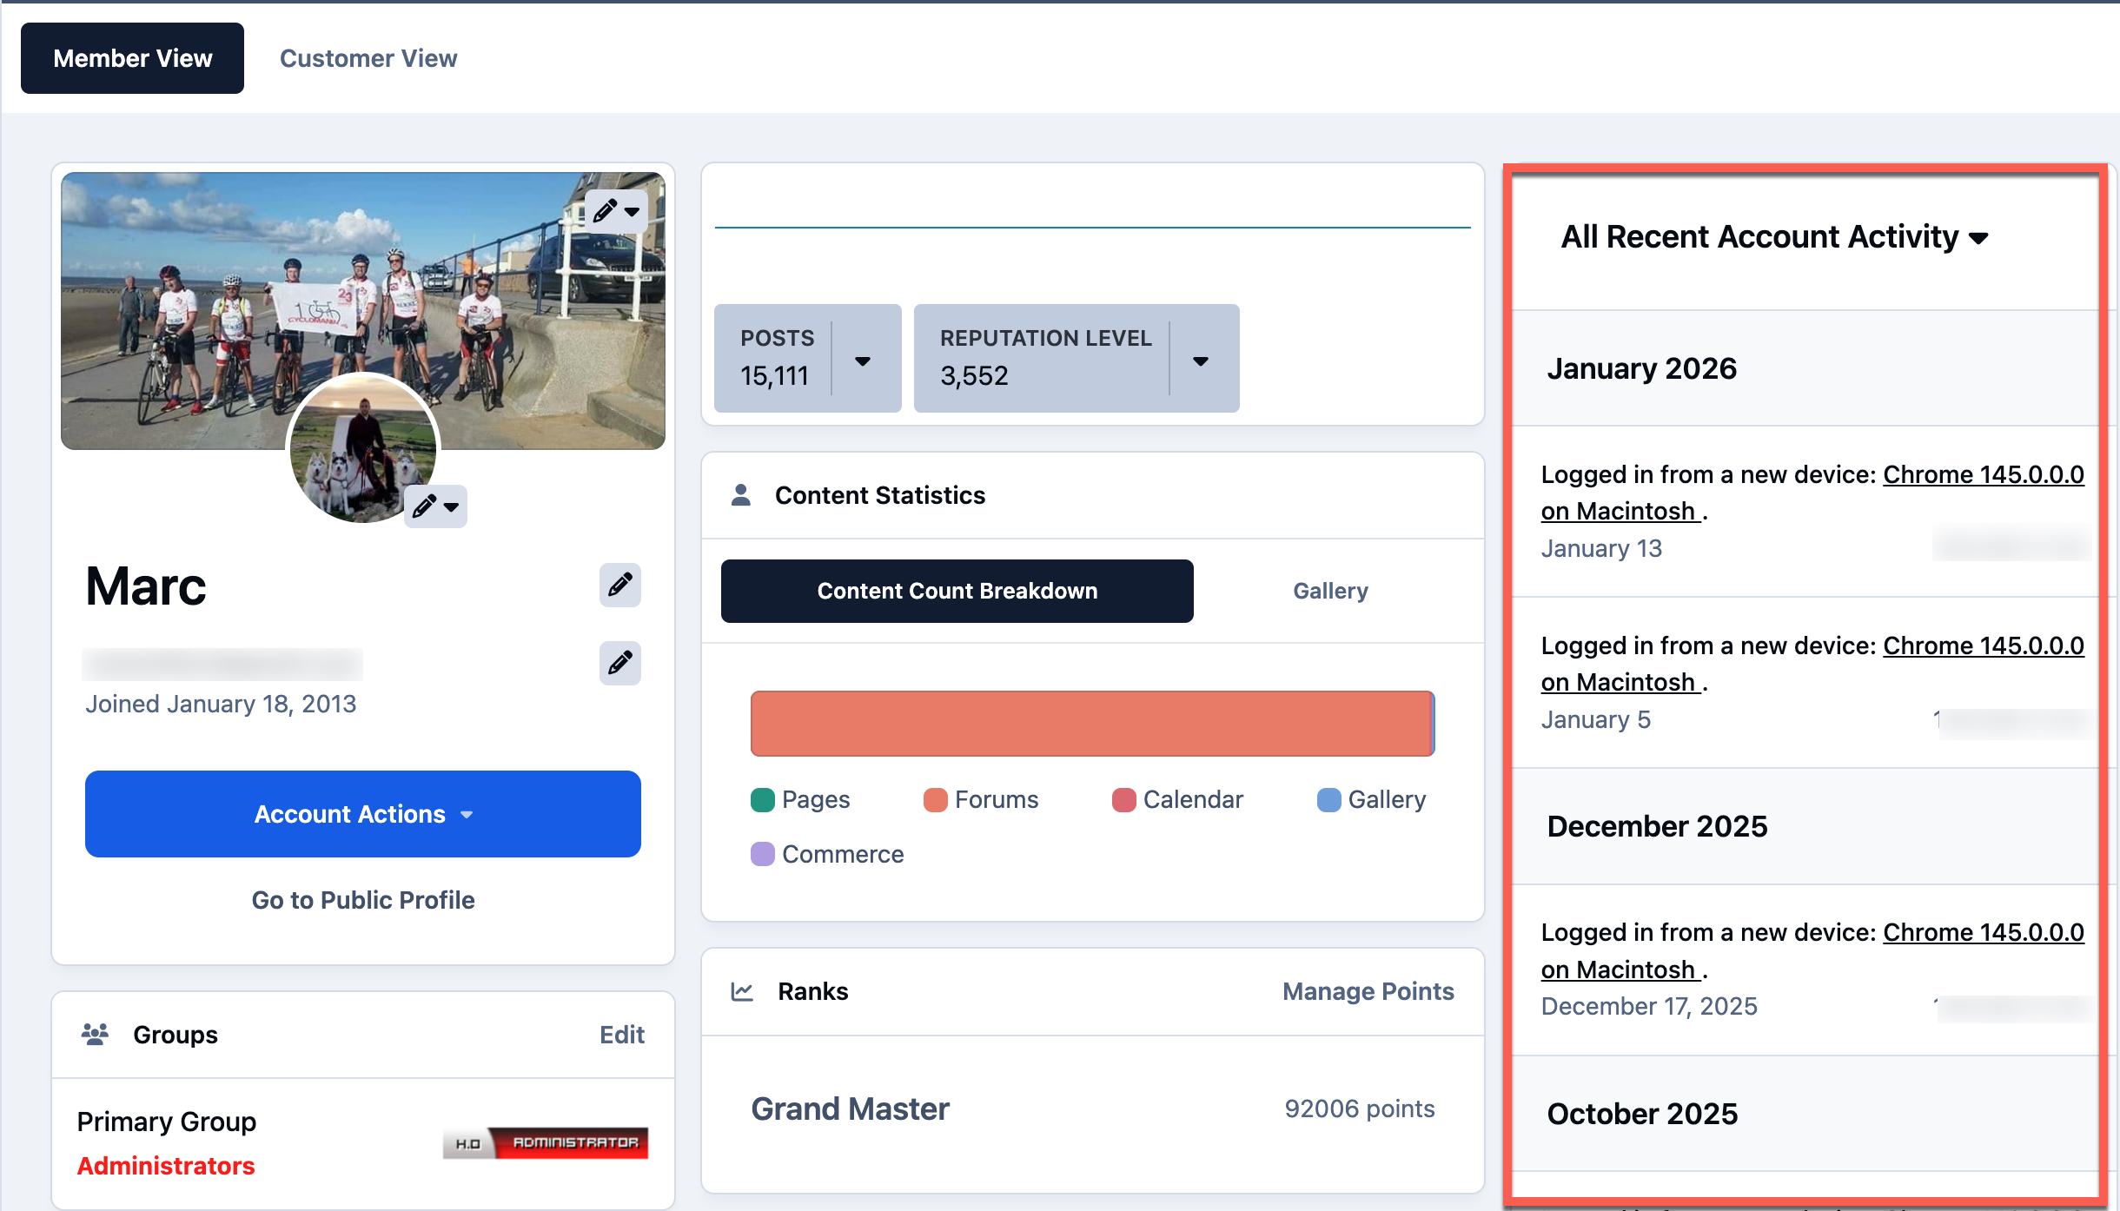Open the Account Actions dropdown button
Viewport: 2120px width, 1211px height.
click(363, 814)
